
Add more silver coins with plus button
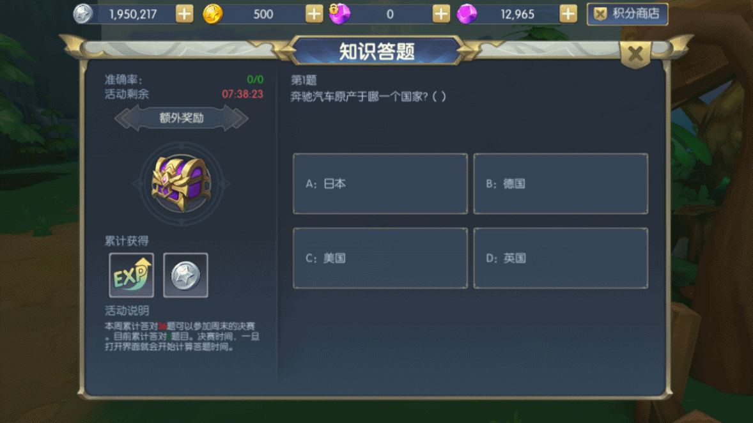pyautogui.click(x=184, y=14)
